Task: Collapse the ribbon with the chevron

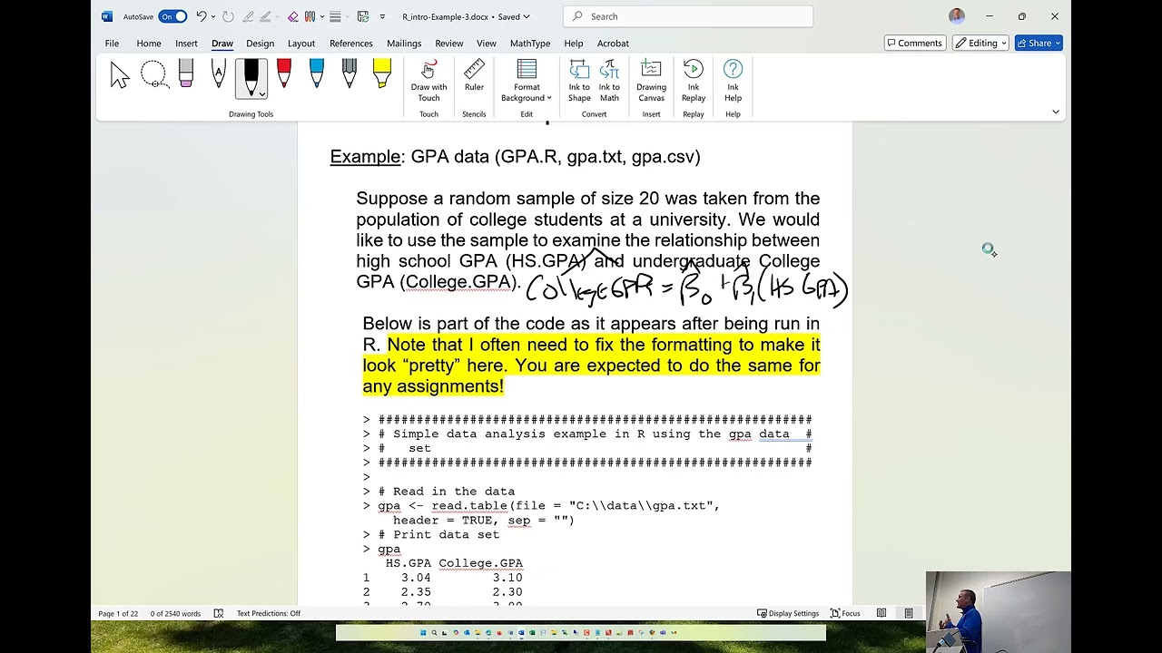Action: tap(1056, 112)
